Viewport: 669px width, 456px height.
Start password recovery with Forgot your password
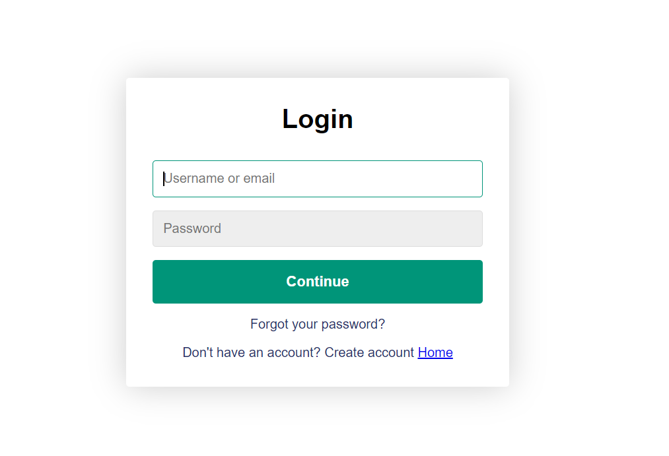tap(317, 324)
